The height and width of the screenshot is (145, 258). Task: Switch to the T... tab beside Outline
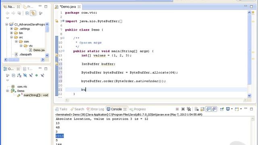(x=28, y=69)
